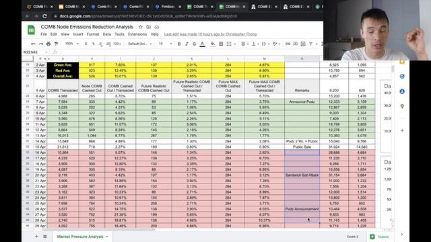
Task: Open the text color picker
Action: (x=202, y=44)
